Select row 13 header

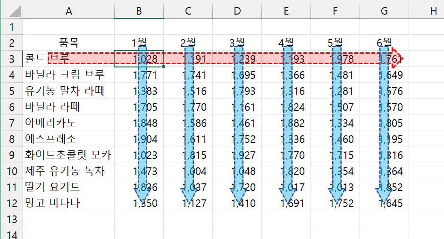pos(11,219)
